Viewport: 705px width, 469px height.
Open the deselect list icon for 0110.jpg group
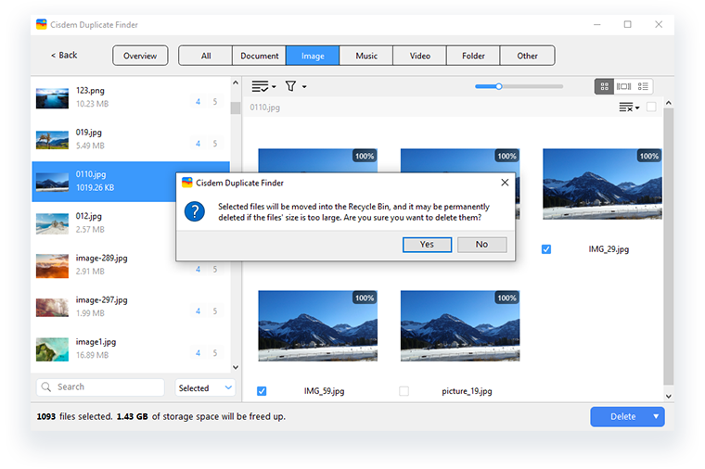[x=629, y=108]
